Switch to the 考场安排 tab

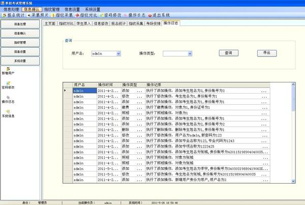point(153,23)
